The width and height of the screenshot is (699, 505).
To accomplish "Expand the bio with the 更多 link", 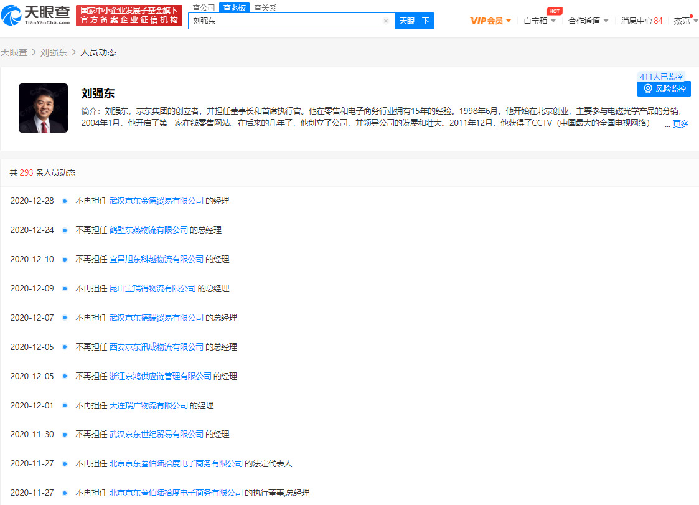I will pyautogui.click(x=681, y=123).
